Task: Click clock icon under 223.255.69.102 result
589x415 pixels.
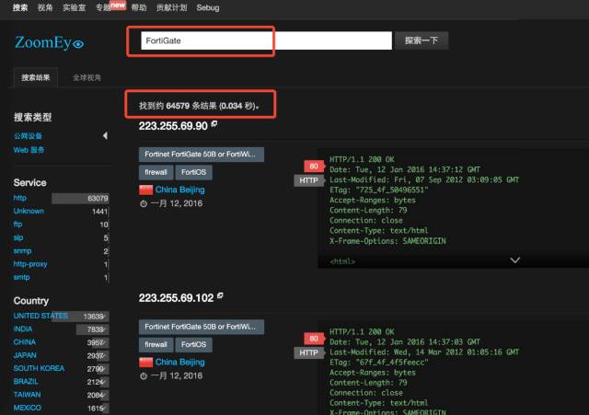Action: pyautogui.click(x=144, y=376)
